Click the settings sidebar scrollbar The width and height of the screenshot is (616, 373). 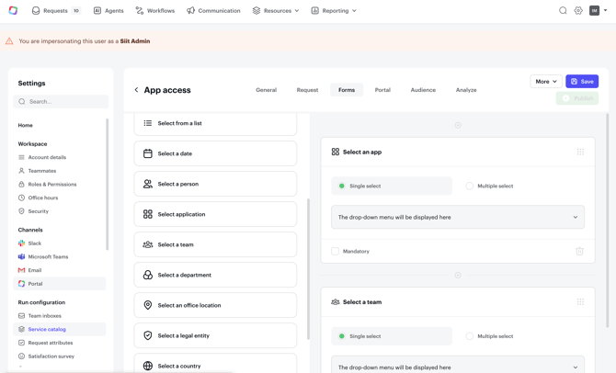[x=108, y=184]
